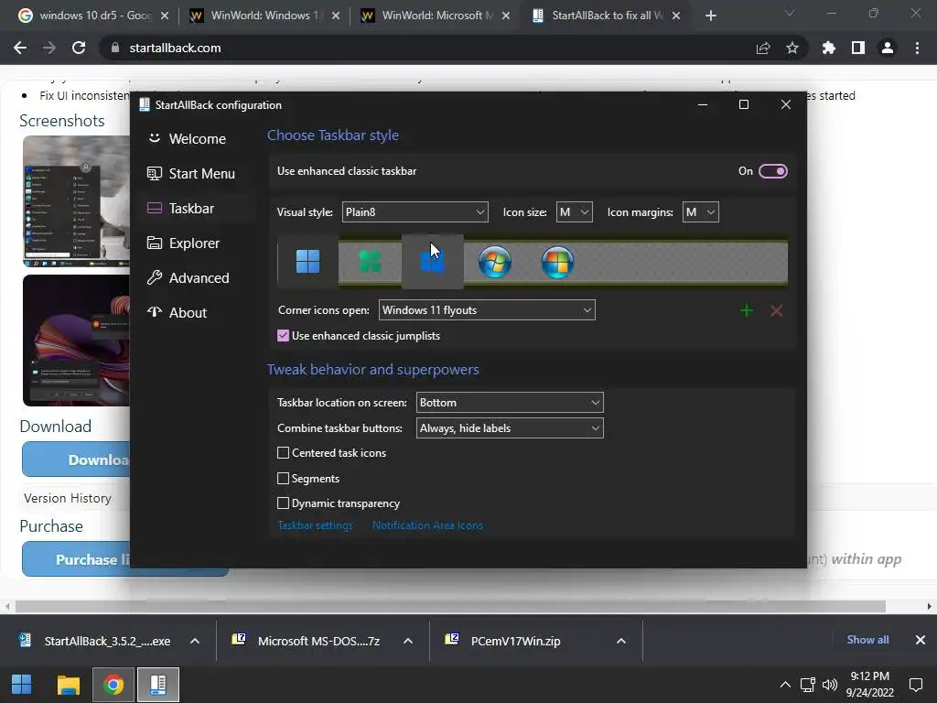This screenshot has height=703, width=937.
Task: Open network icon in system tray
Action: pos(808,685)
